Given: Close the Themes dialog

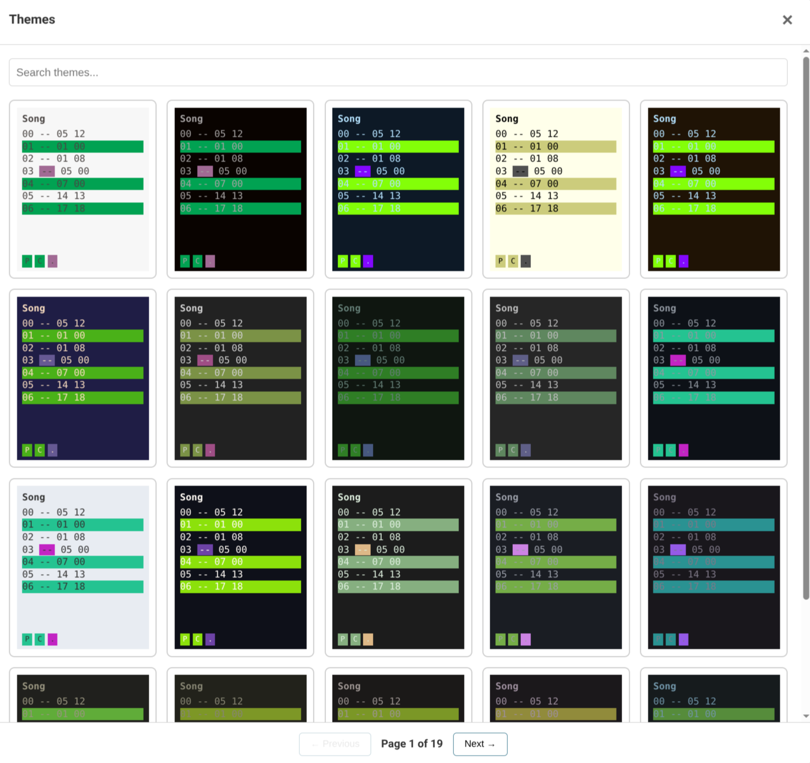Looking at the screenshot, I should 787,20.
